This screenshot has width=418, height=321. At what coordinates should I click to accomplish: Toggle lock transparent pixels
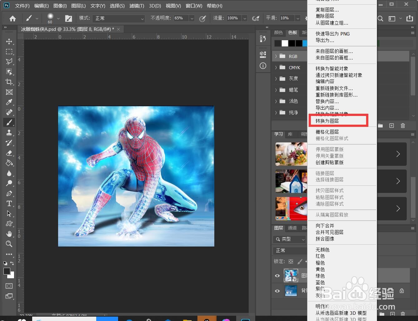click(291, 261)
